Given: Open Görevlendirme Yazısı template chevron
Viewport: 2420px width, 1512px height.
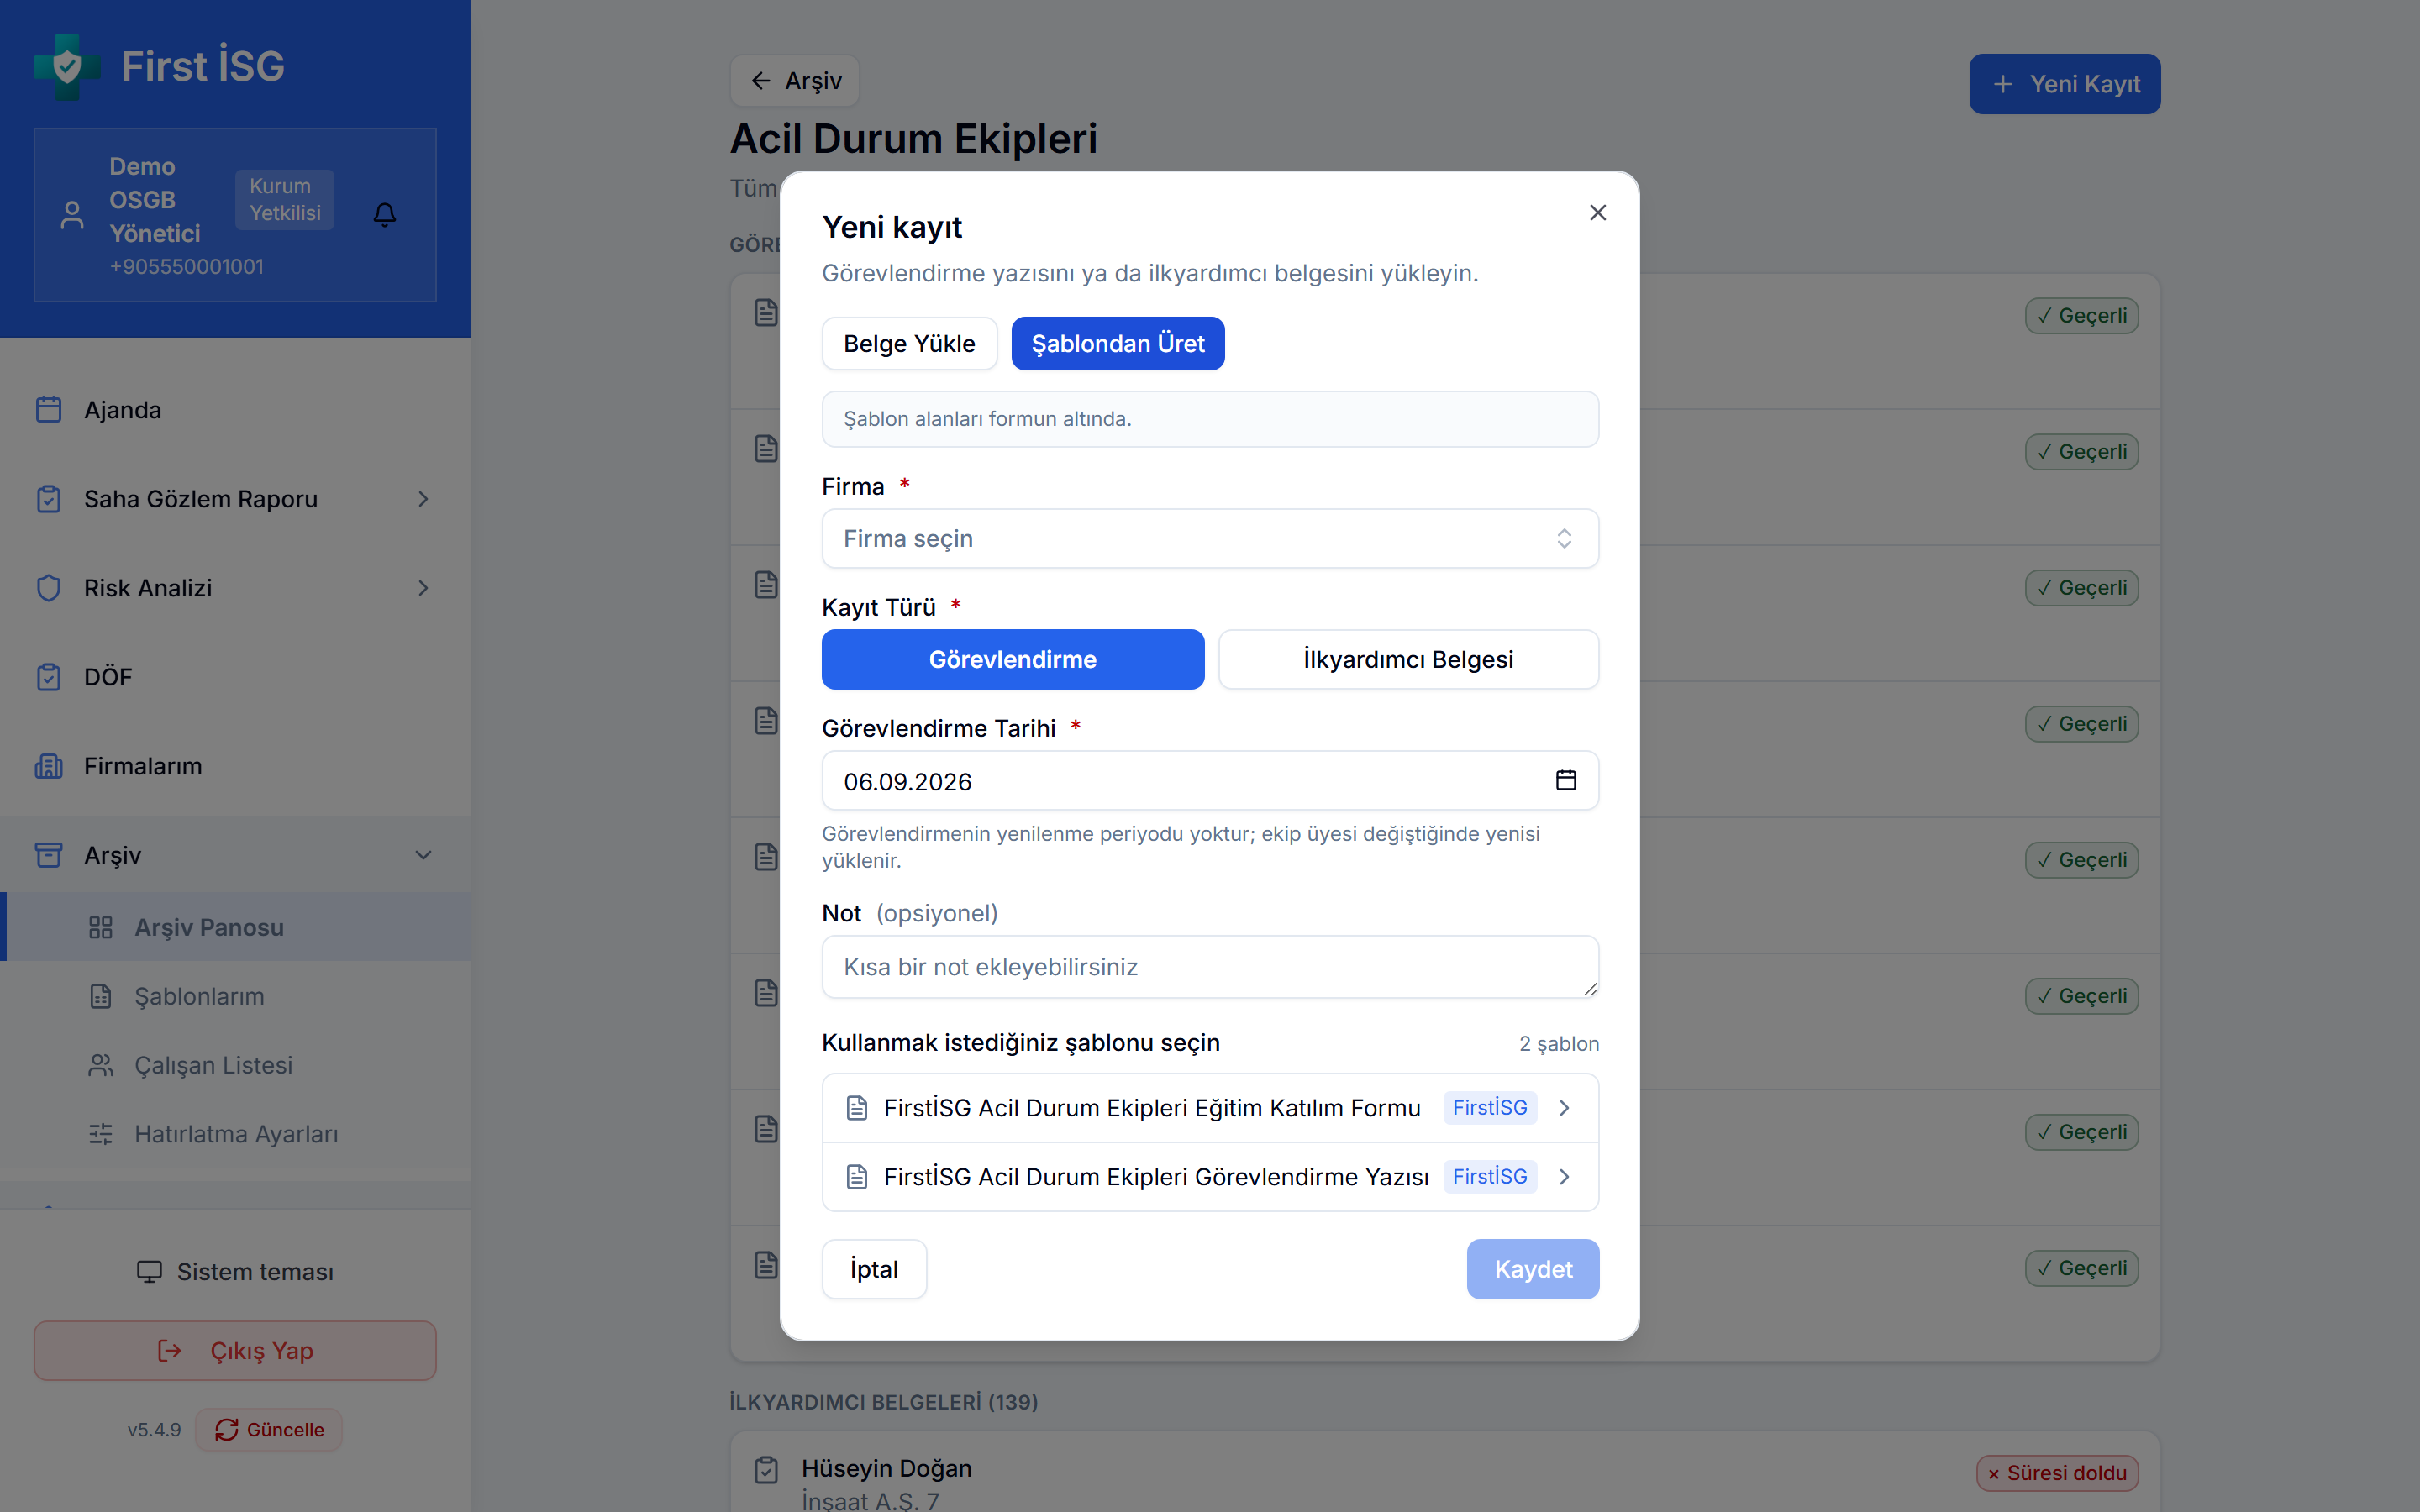Looking at the screenshot, I should coord(1565,1177).
